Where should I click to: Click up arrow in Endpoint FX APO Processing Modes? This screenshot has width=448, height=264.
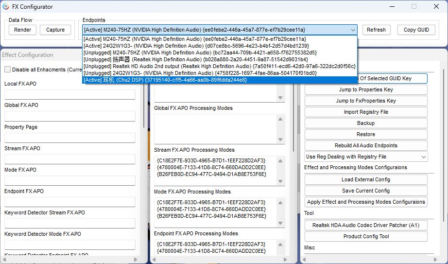(x=280, y=244)
